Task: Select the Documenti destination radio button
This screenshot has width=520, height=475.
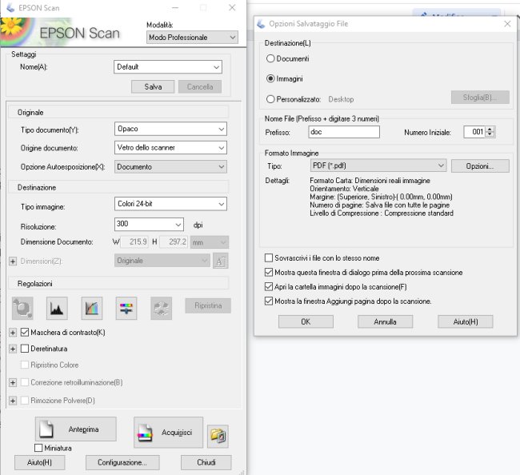Action: click(270, 58)
